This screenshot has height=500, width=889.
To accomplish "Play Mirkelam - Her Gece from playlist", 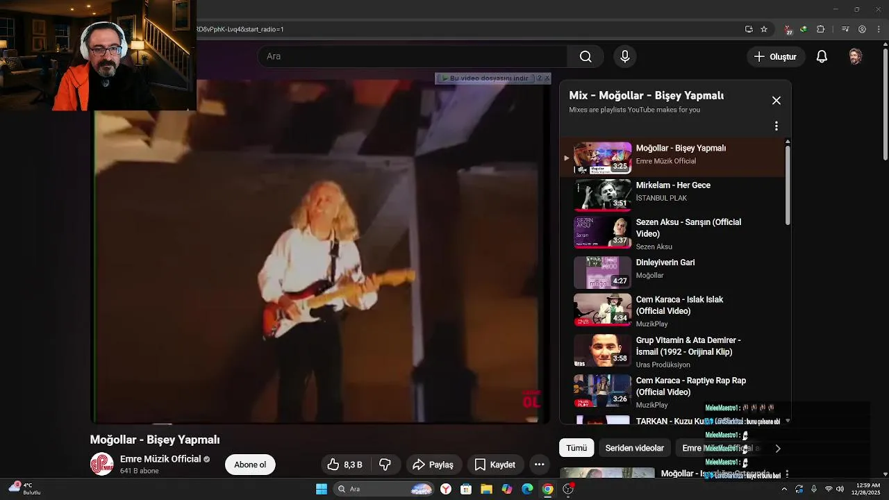I will pyautogui.click(x=673, y=194).
